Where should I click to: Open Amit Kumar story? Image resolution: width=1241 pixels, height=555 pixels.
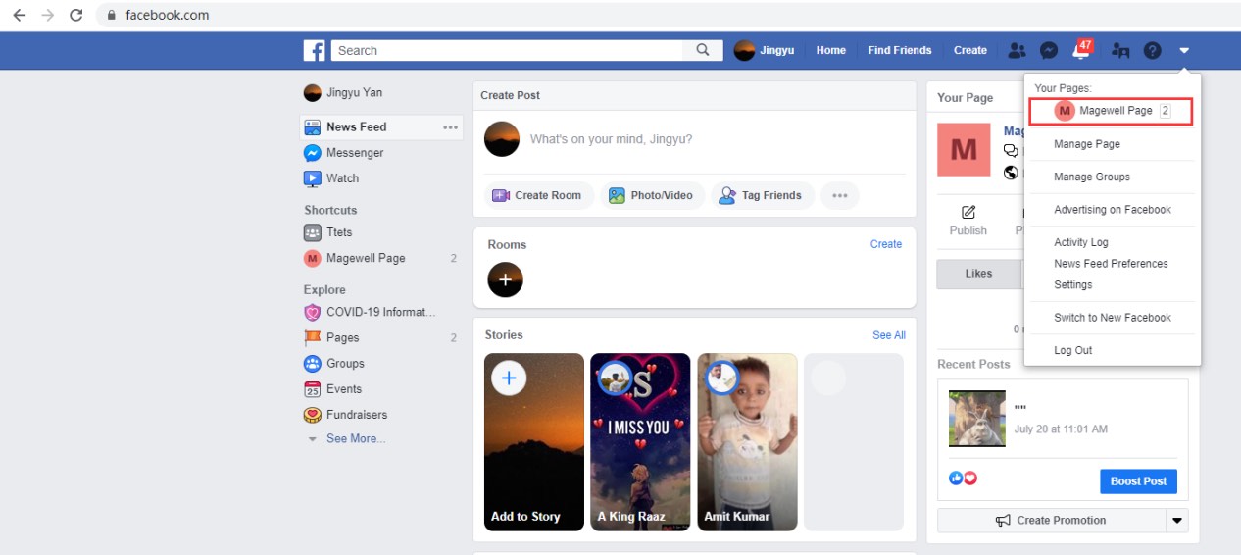coord(747,442)
